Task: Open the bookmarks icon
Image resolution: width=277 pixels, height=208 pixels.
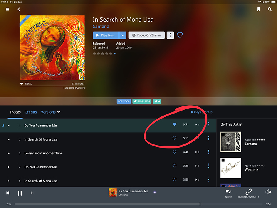Action: pyautogui.click(x=258, y=10)
